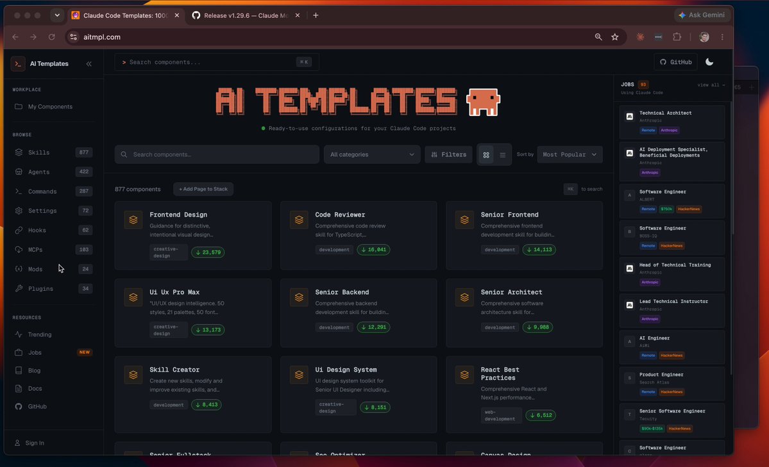This screenshot has width=769, height=467.
Task: Open view all jobs link
Action: (x=711, y=85)
